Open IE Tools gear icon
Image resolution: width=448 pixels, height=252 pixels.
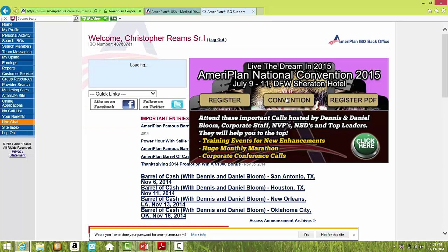click(443, 11)
